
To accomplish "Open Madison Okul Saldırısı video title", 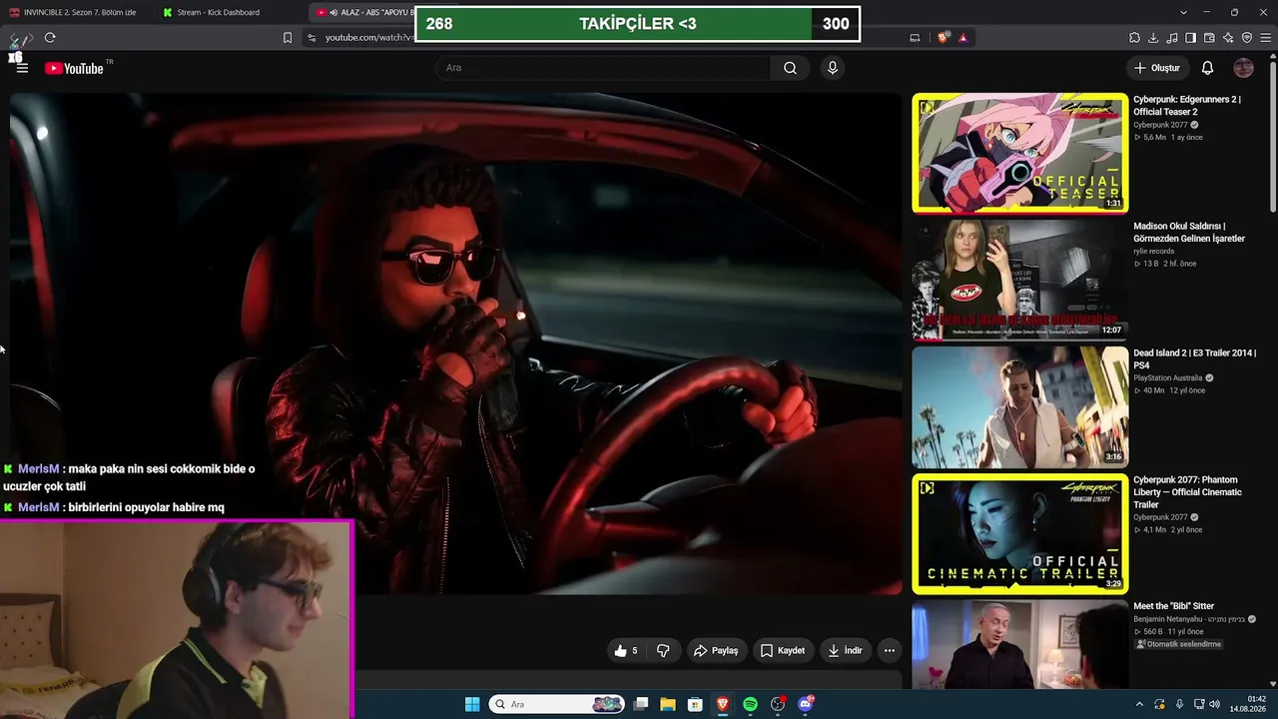I will pos(1189,233).
